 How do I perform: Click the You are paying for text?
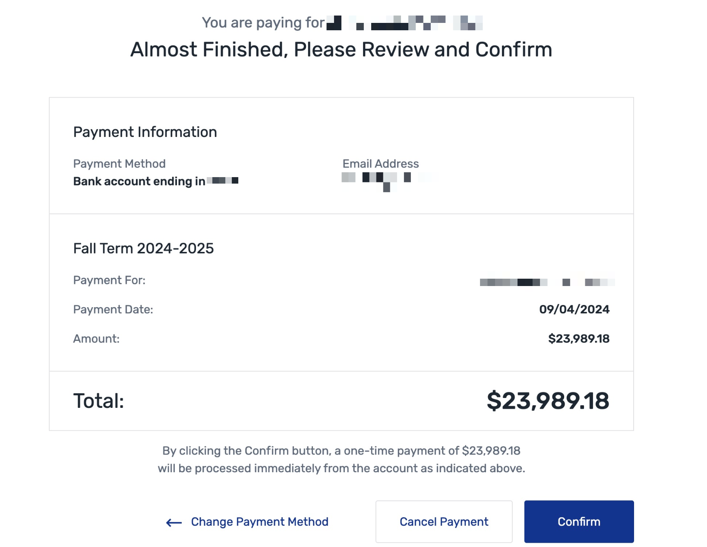(263, 22)
